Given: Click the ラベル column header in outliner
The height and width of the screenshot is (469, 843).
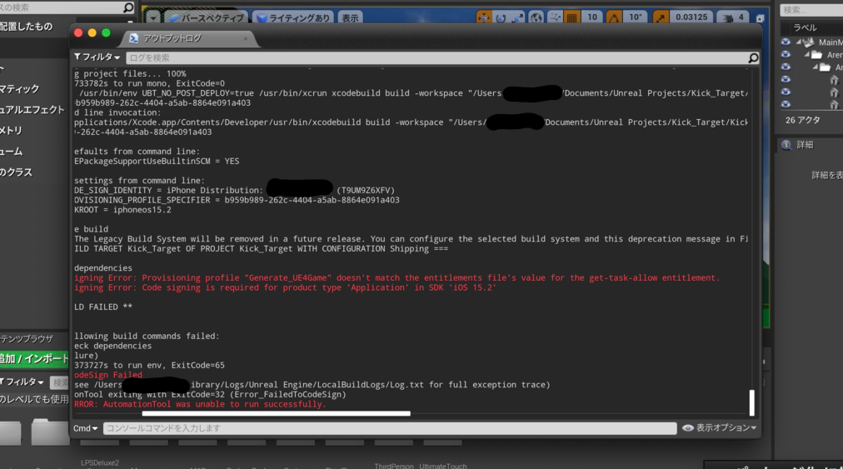Looking at the screenshot, I should [x=805, y=27].
